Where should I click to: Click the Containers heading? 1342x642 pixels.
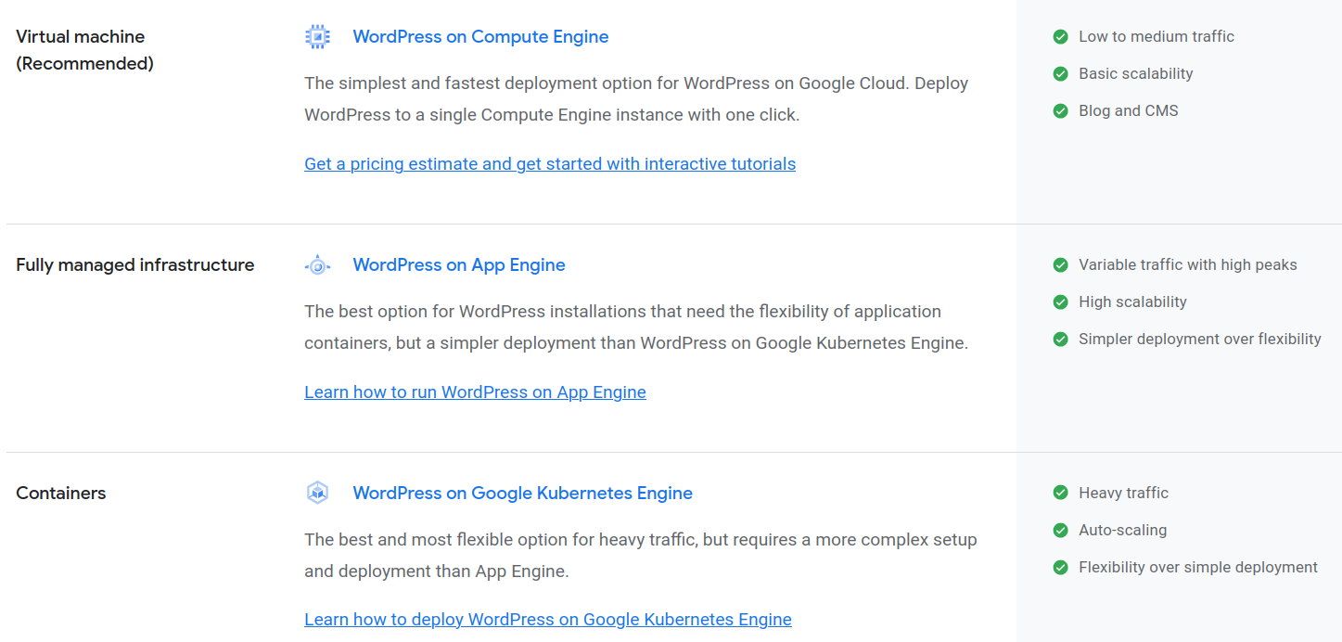click(x=61, y=494)
